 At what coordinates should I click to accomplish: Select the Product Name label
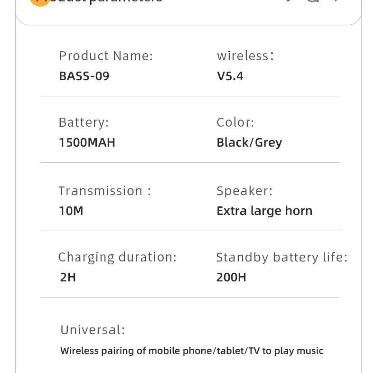click(106, 56)
